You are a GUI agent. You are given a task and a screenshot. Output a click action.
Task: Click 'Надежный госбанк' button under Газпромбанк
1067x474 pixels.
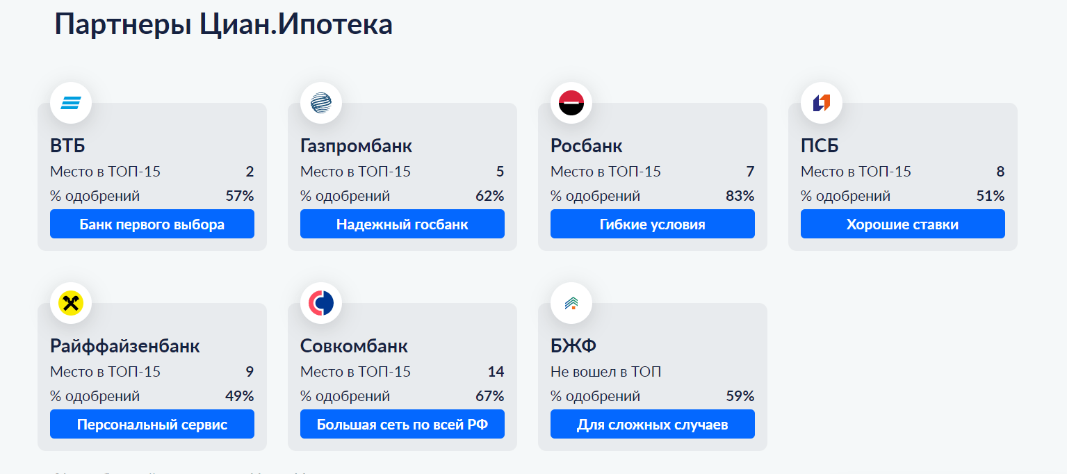coord(402,224)
